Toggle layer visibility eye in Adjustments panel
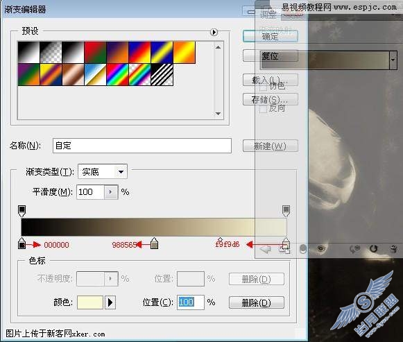 (x=322, y=248)
